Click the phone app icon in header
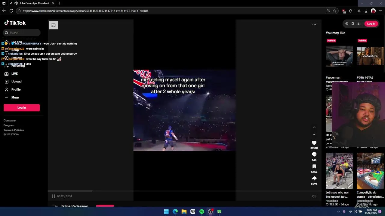The image size is (385, 216). tap(353, 24)
